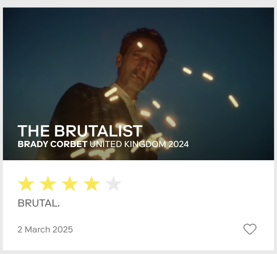Open The Brutalist film still image
Image resolution: width=277 pixels, height=254 pixels.
[x=138, y=84]
